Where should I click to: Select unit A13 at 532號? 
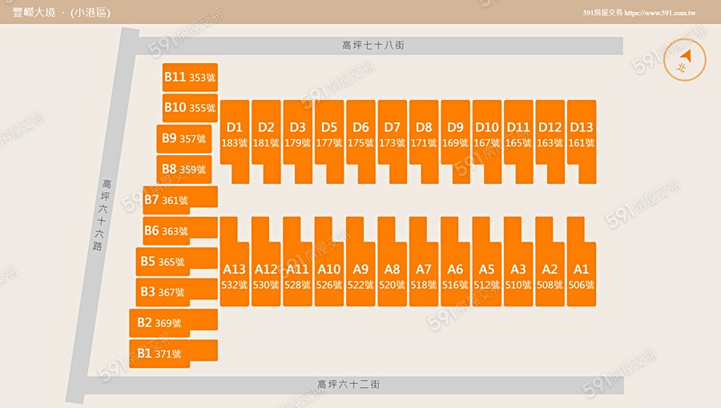pos(234,277)
